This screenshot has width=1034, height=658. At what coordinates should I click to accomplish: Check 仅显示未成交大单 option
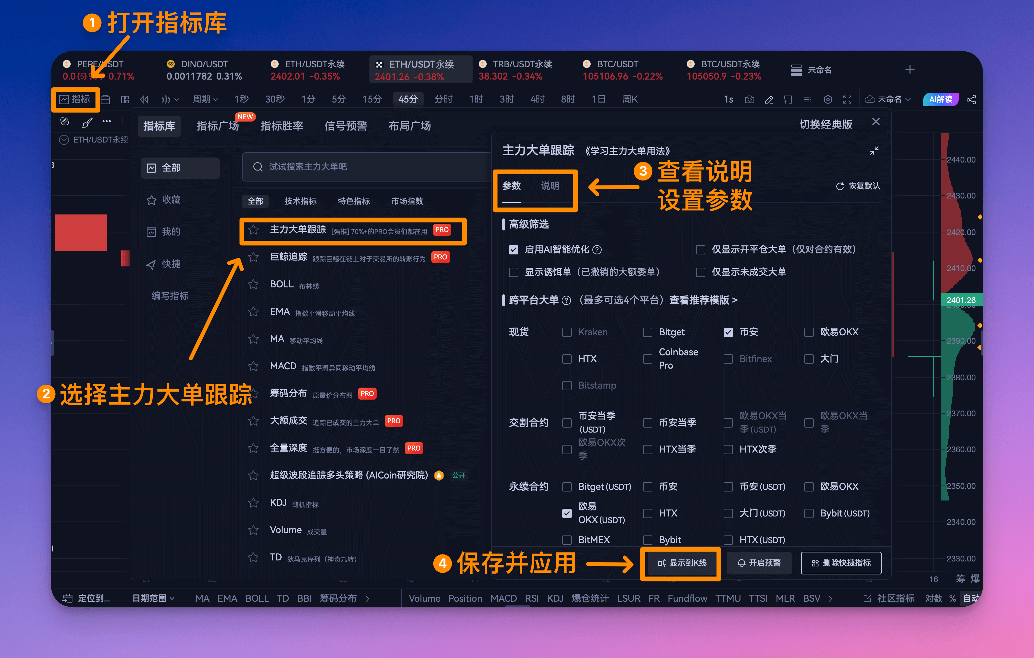700,272
